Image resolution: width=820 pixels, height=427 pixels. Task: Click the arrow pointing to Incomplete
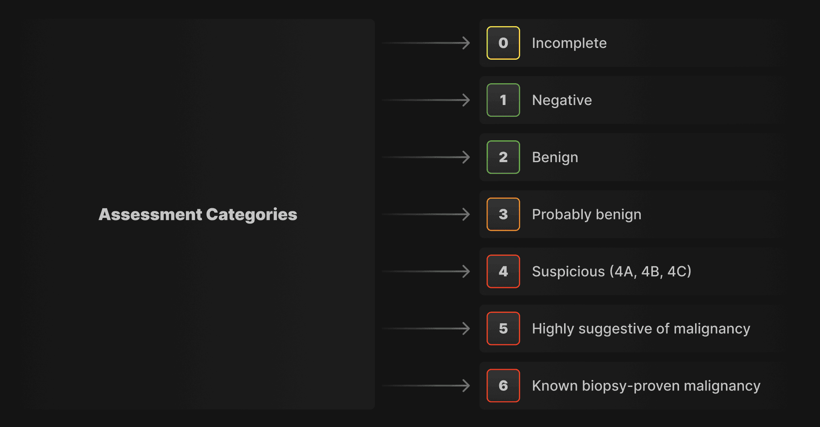pyautogui.click(x=427, y=43)
